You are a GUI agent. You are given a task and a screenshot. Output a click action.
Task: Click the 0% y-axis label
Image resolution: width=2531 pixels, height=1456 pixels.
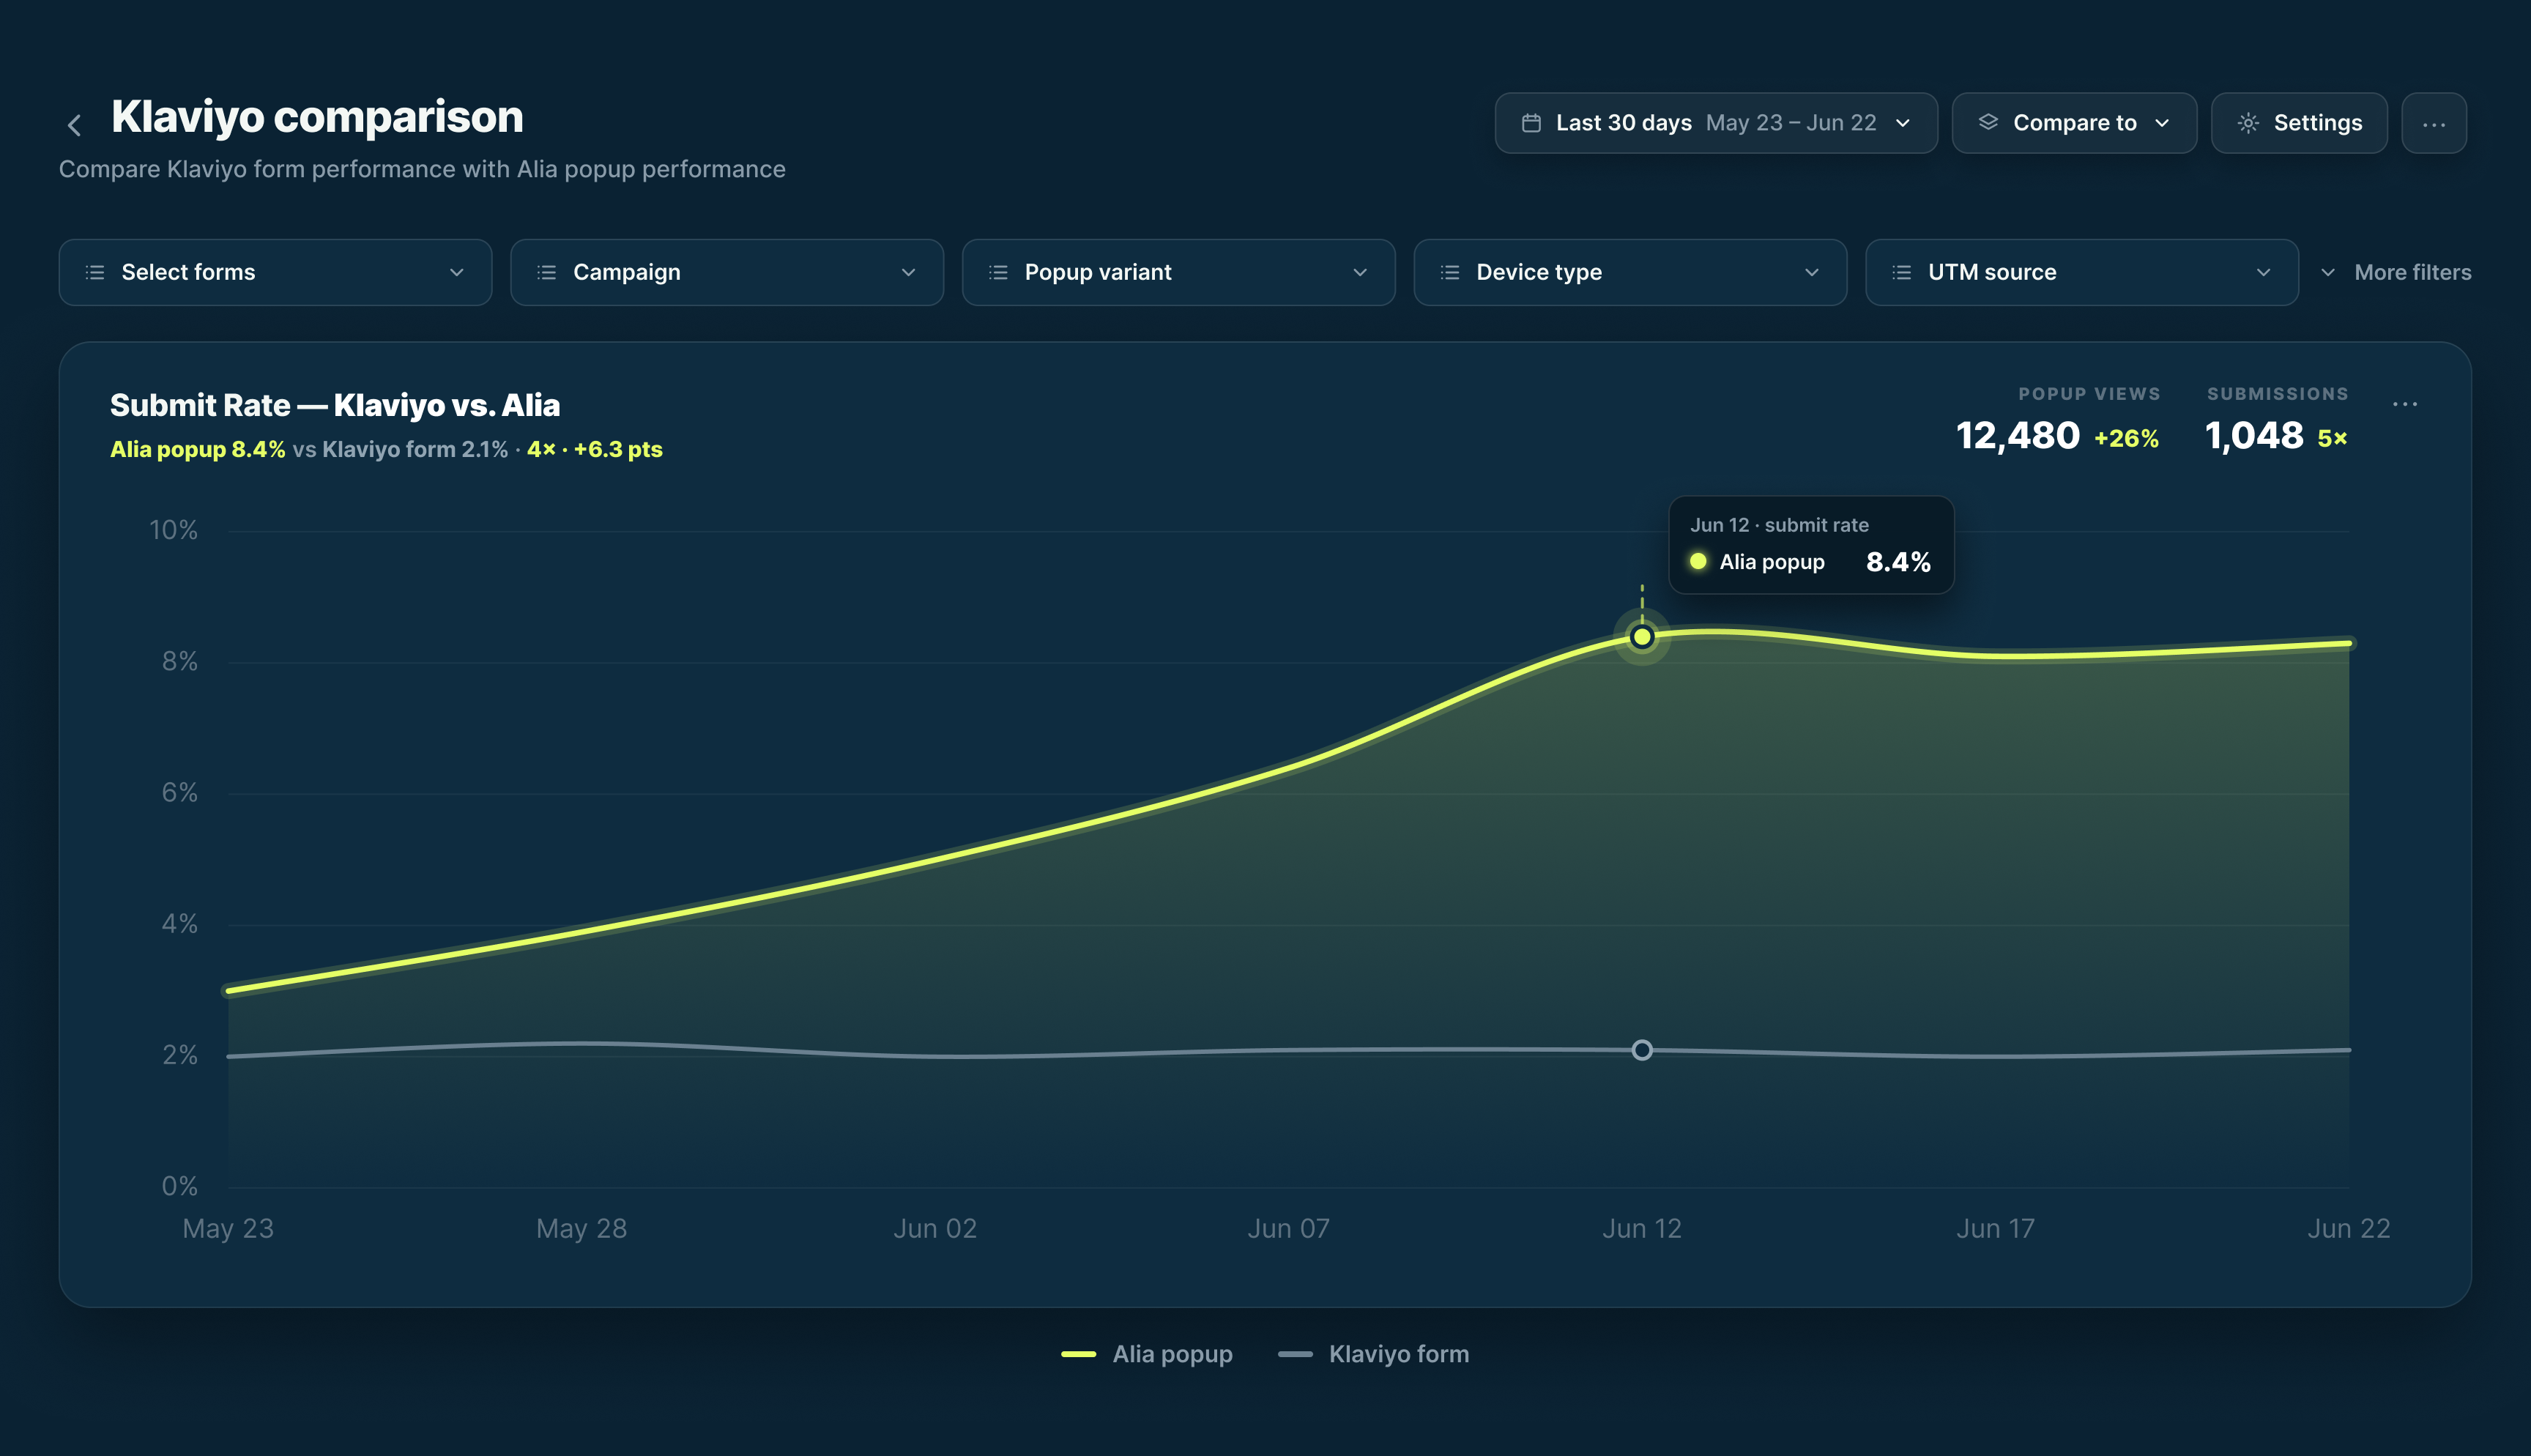180,1186
